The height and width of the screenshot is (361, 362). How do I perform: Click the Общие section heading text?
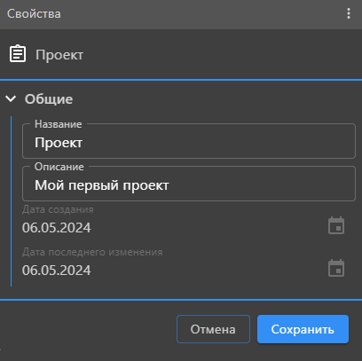[49, 99]
